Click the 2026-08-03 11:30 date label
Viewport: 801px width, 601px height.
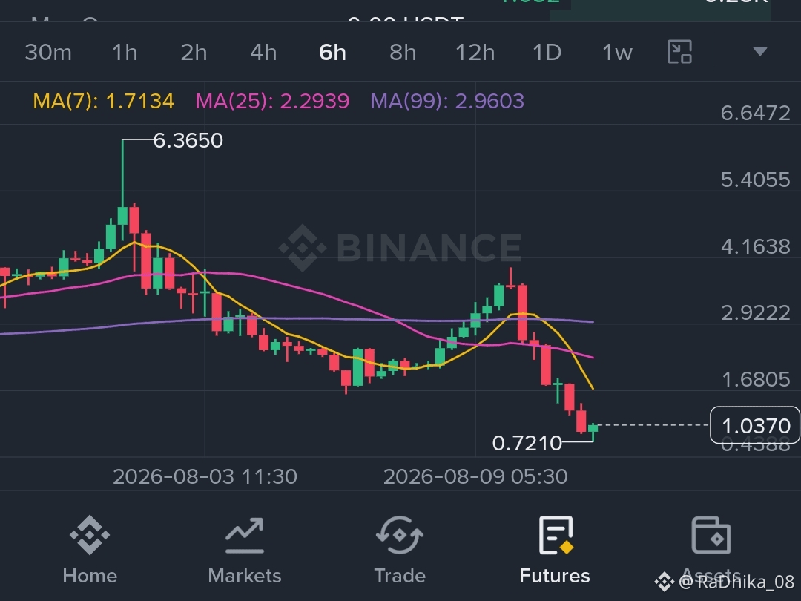(x=205, y=477)
